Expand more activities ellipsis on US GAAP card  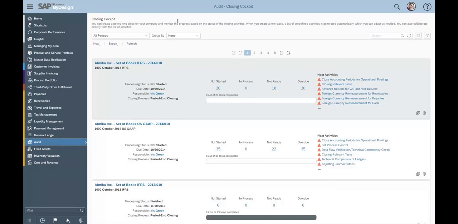(x=319, y=169)
